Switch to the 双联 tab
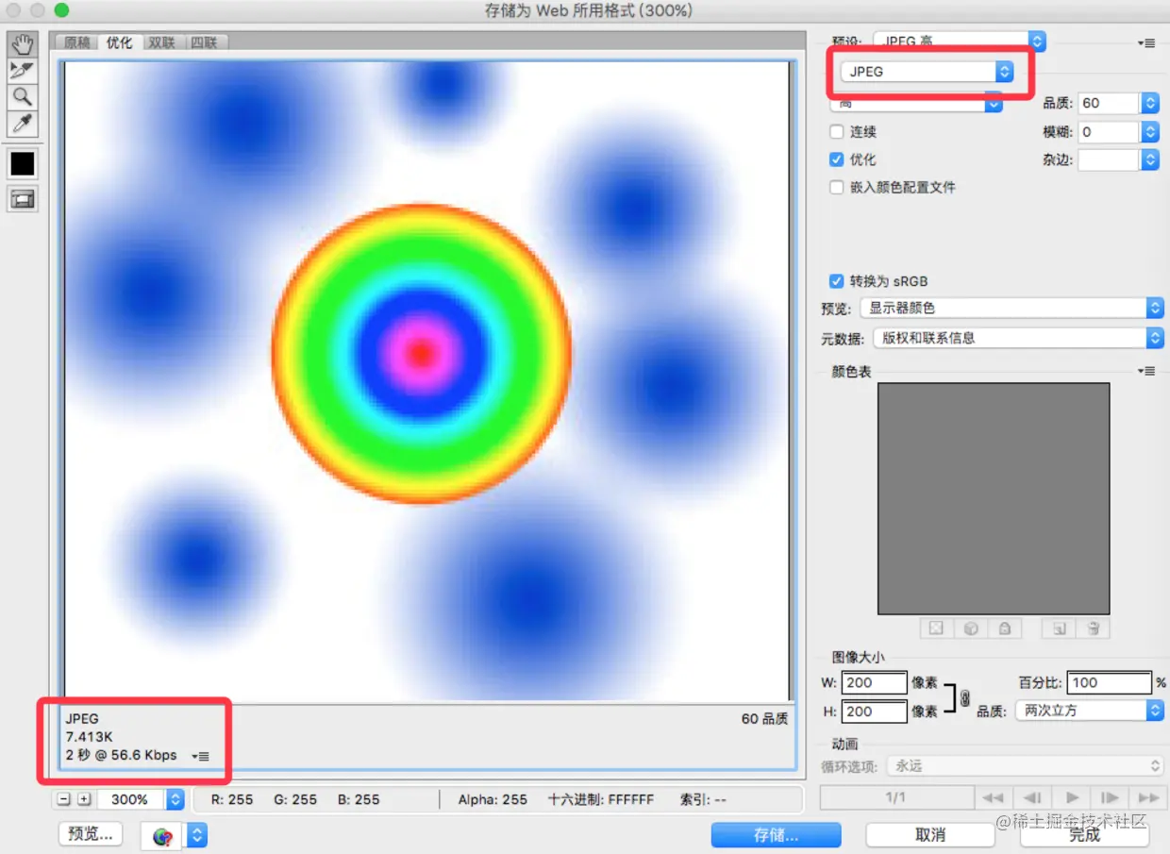This screenshot has width=1170, height=854. tap(161, 42)
